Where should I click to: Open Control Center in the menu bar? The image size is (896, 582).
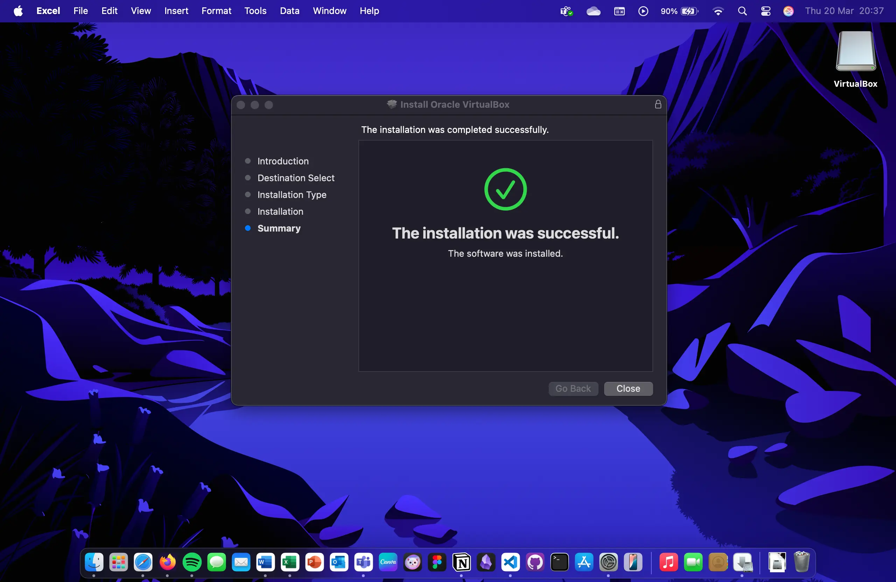tap(765, 11)
